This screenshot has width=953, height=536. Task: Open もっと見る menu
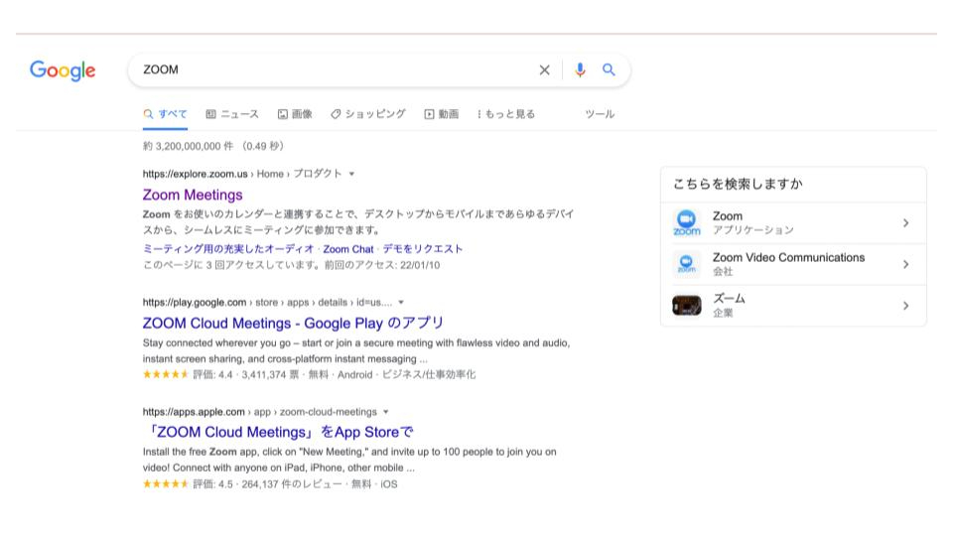[x=506, y=113]
